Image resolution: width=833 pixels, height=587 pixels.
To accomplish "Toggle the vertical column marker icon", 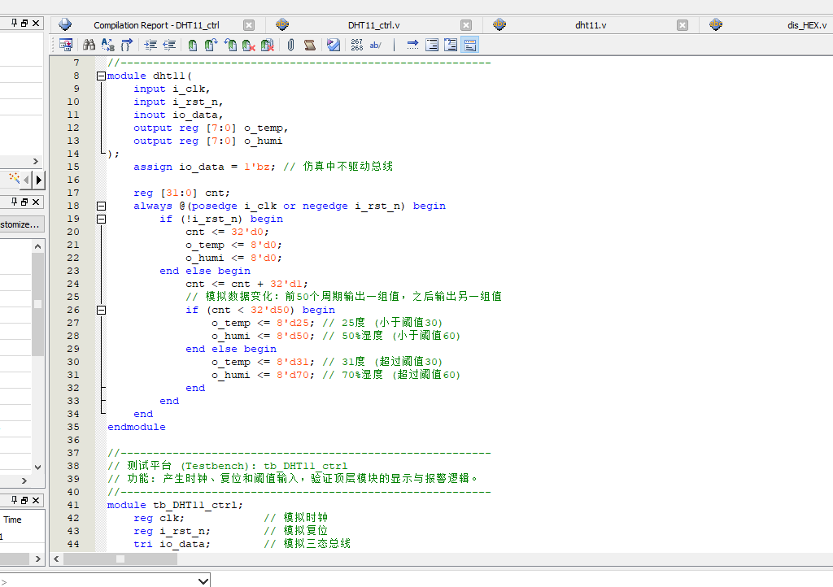I will (x=395, y=45).
